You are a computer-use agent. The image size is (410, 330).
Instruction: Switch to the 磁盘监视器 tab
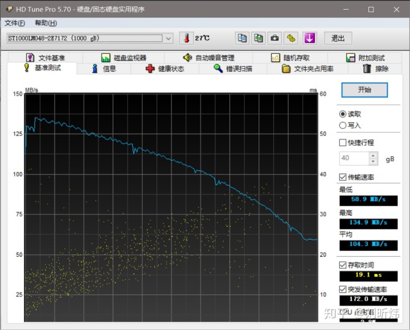click(x=124, y=58)
